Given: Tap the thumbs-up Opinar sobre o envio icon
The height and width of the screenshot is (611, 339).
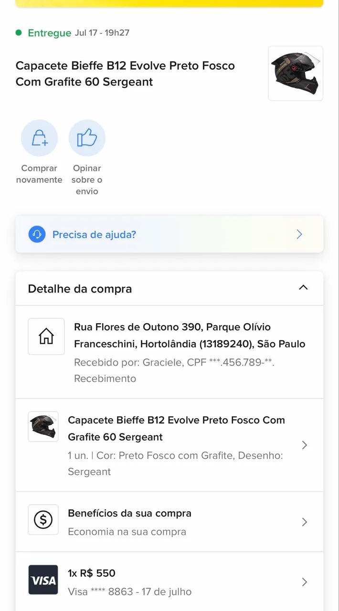Looking at the screenshot, I should (x=87, y=138).
